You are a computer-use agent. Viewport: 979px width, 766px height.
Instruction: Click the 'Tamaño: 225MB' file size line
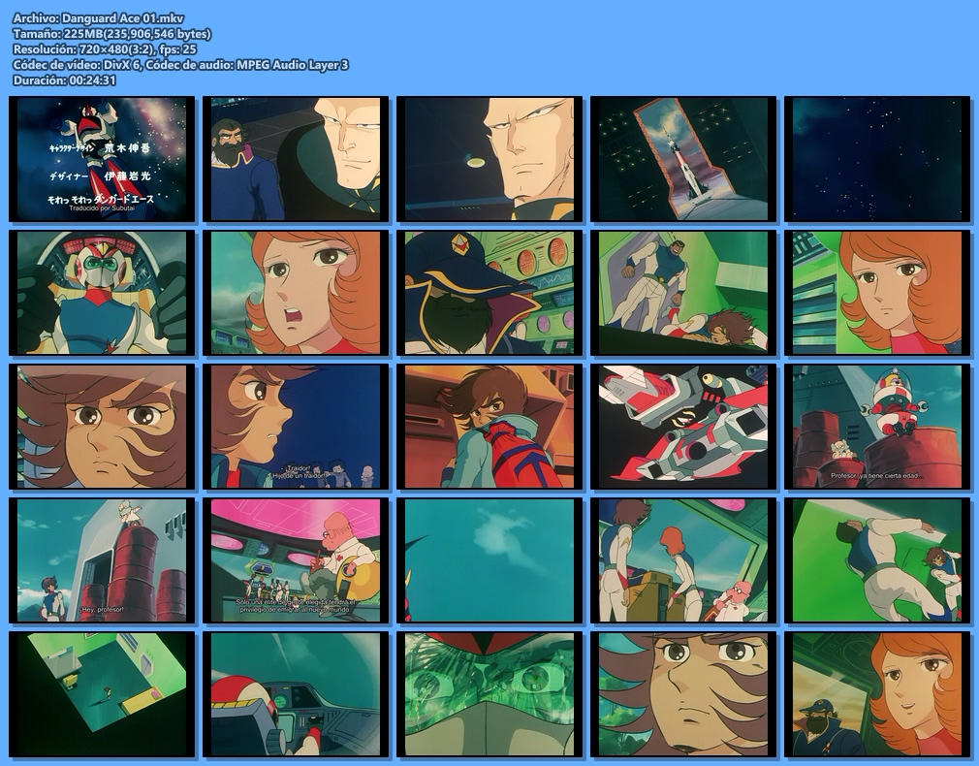tap(111, 34)
